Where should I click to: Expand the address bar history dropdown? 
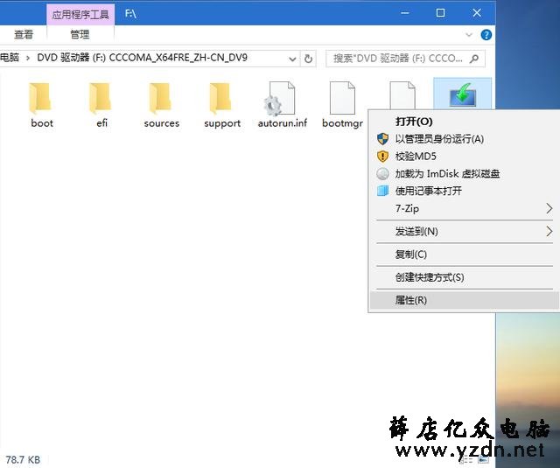coord(292,59)
